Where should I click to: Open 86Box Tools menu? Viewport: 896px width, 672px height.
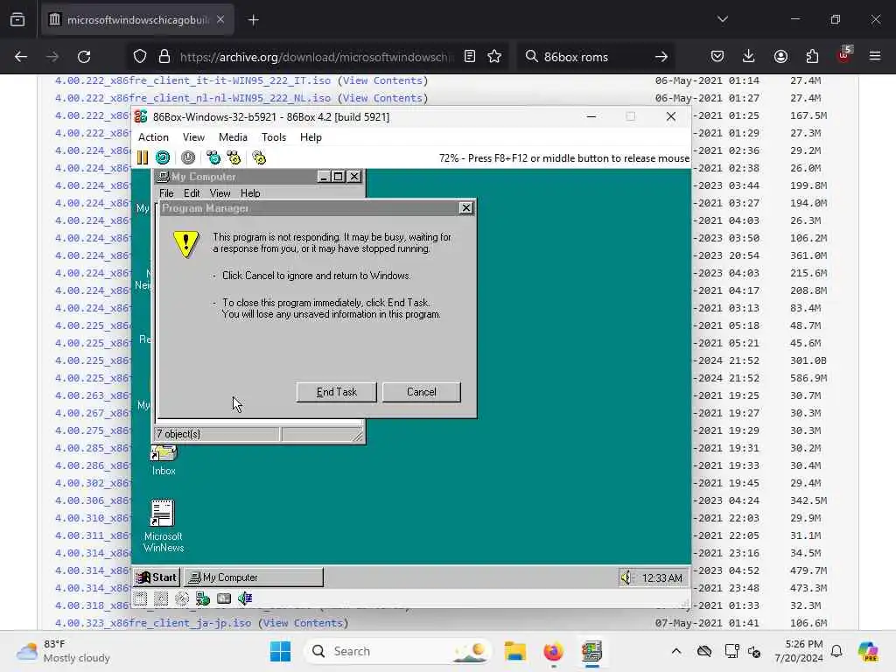coord(274,137)
